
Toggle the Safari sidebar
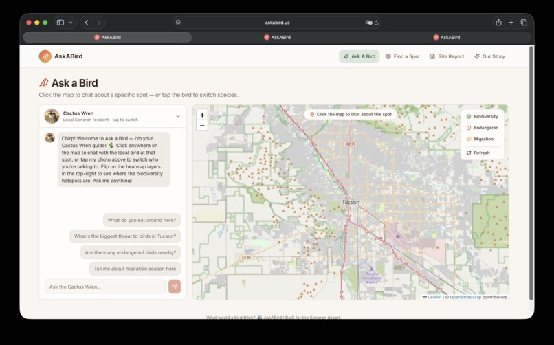coord(60,23)
